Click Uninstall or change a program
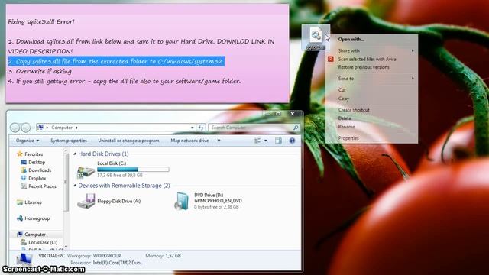Image resolution: width=489 pixels, height=275 pixels. coord(128,141)
